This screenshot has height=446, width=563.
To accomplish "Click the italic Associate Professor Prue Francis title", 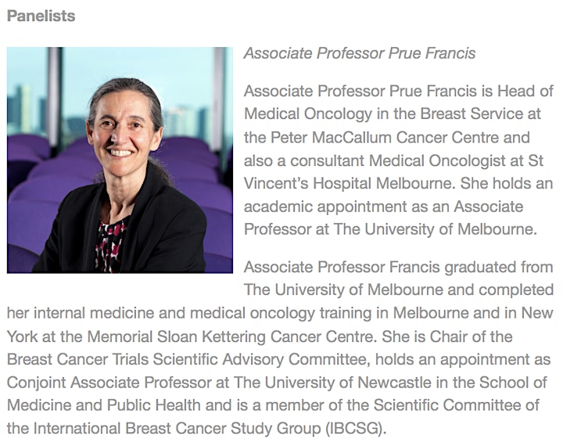I will [360, 53].
